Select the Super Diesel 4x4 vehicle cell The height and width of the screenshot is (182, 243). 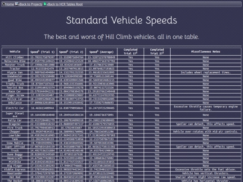15,115
